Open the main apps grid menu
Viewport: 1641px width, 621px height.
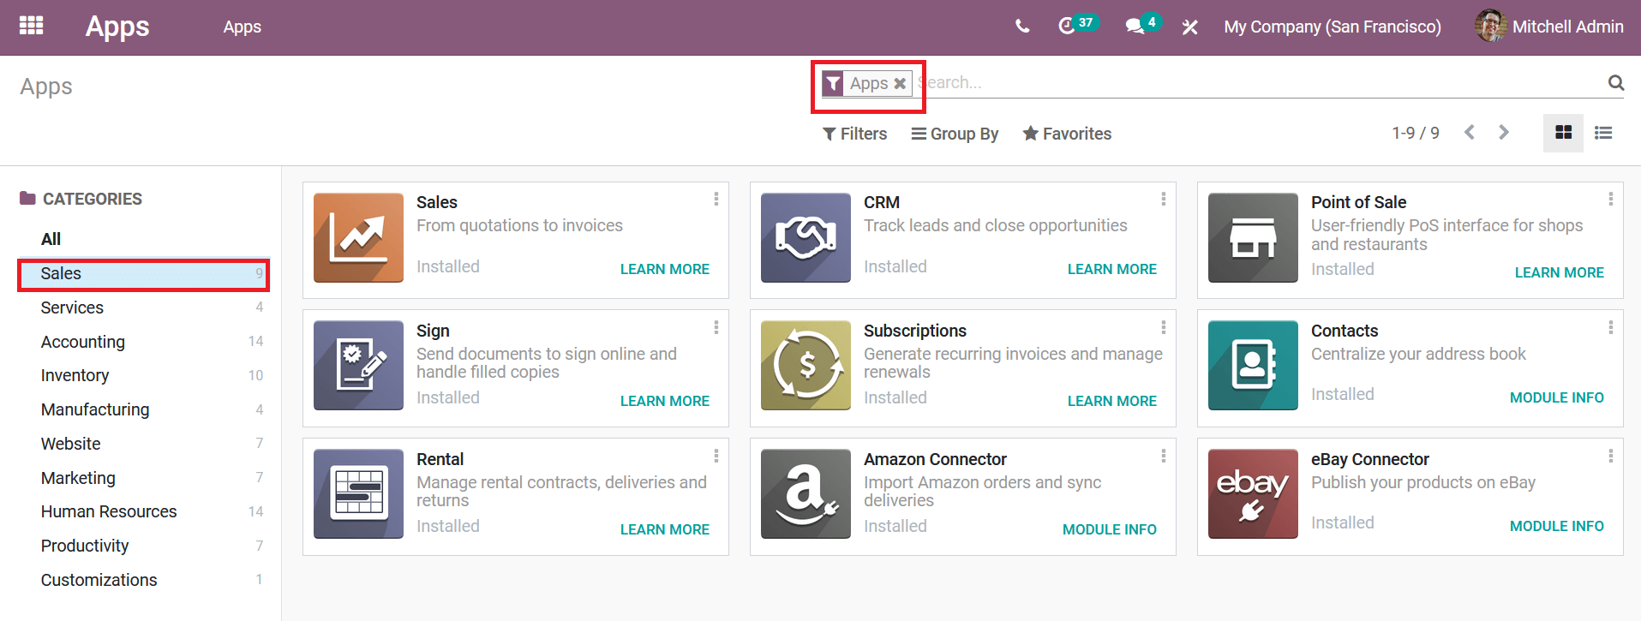click(31, 26)
